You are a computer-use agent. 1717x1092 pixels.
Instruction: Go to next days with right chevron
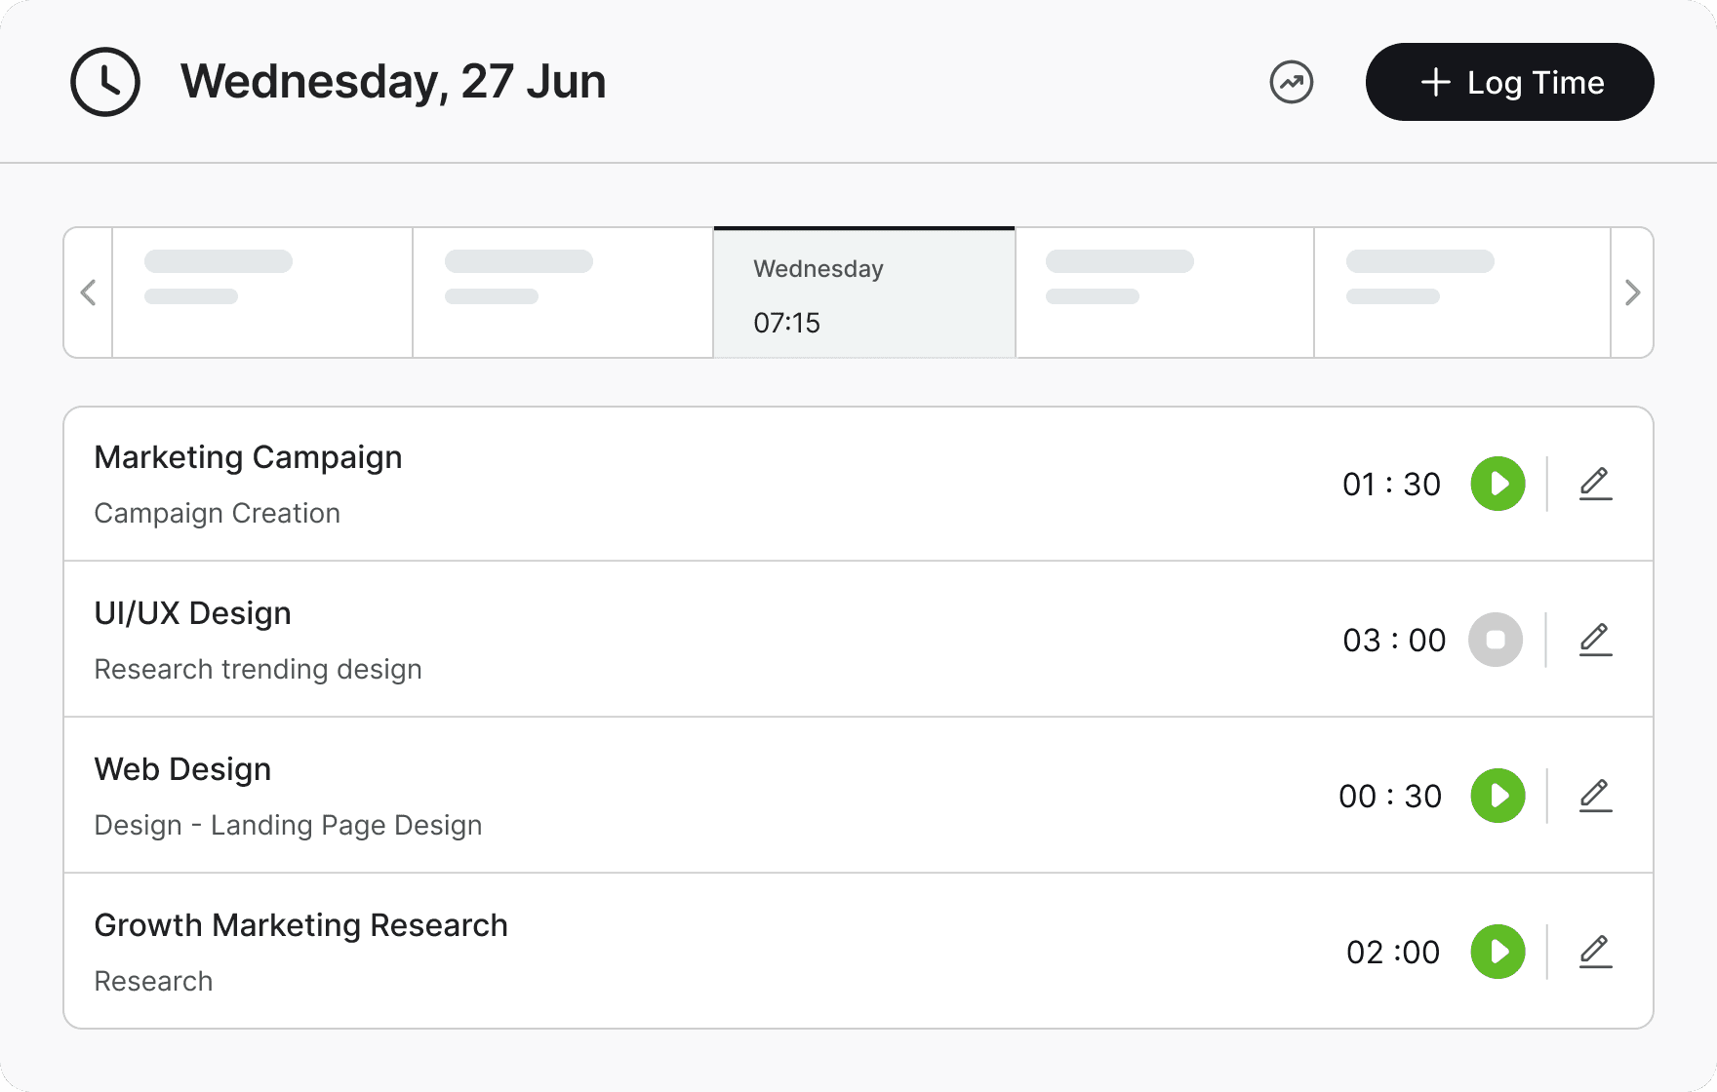click(x=1632, y=292)
